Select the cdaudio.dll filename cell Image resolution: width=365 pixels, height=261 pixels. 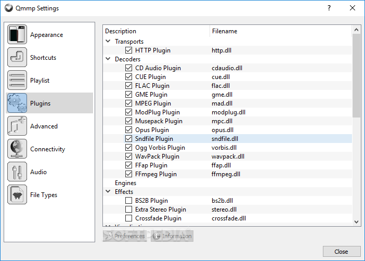tap(227, 68)
